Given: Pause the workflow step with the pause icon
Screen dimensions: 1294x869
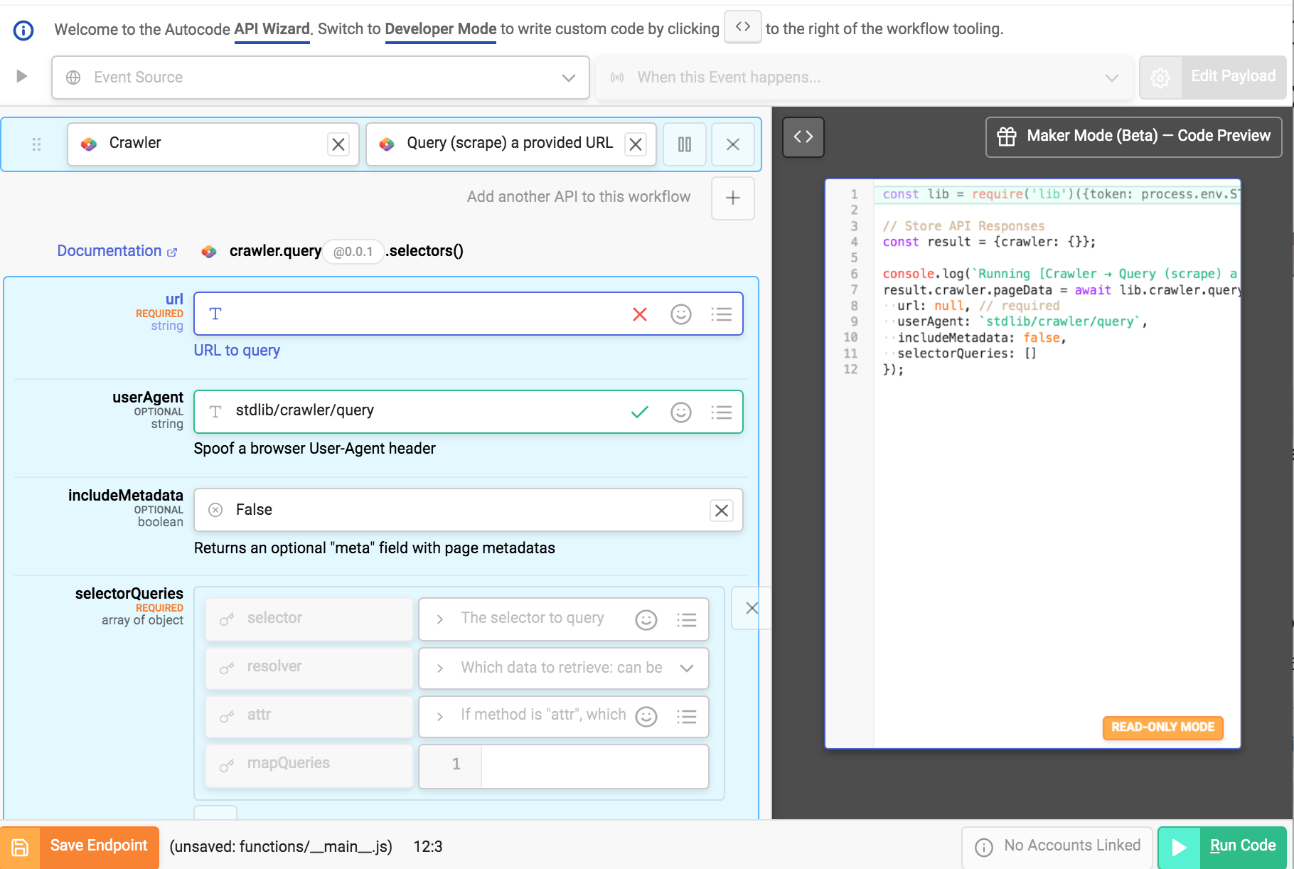Looking at the screenshot, I should coord(685,144).
